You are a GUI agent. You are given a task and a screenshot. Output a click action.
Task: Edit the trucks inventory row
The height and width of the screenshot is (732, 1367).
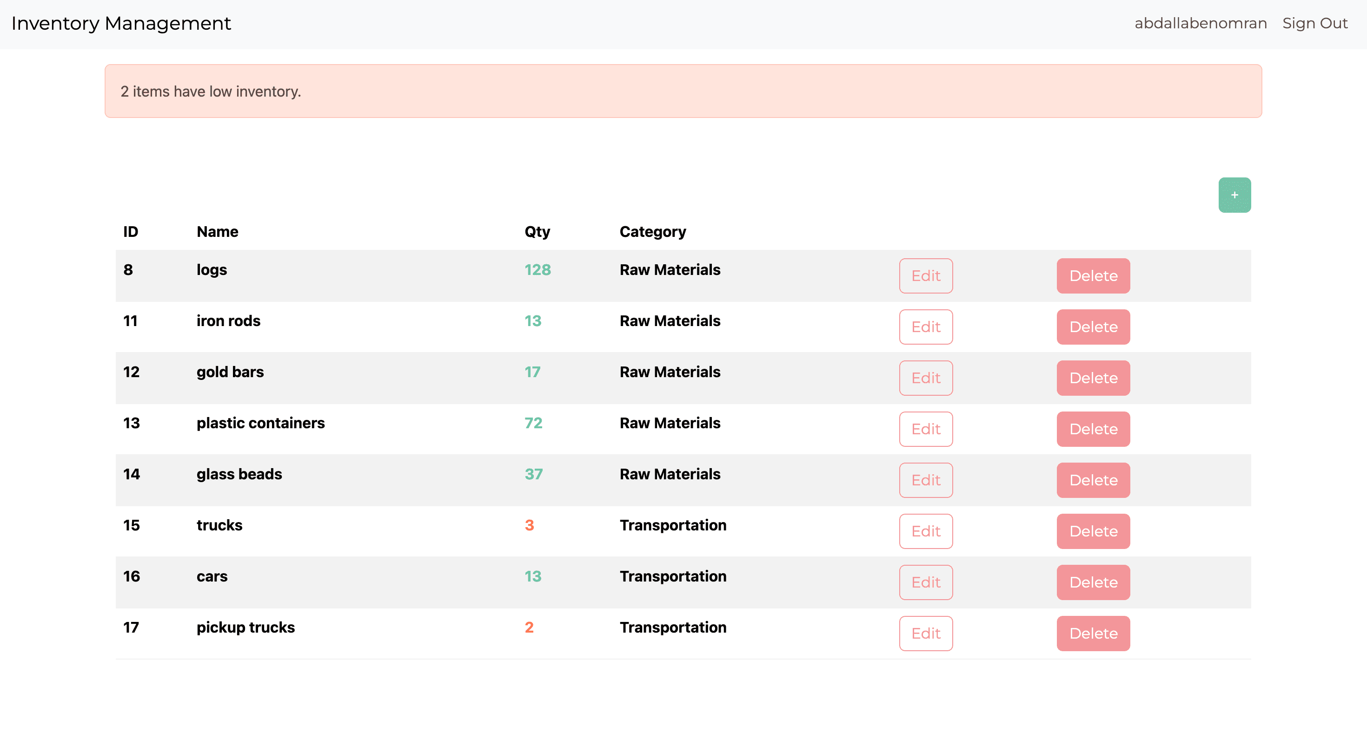coord(925,531)
